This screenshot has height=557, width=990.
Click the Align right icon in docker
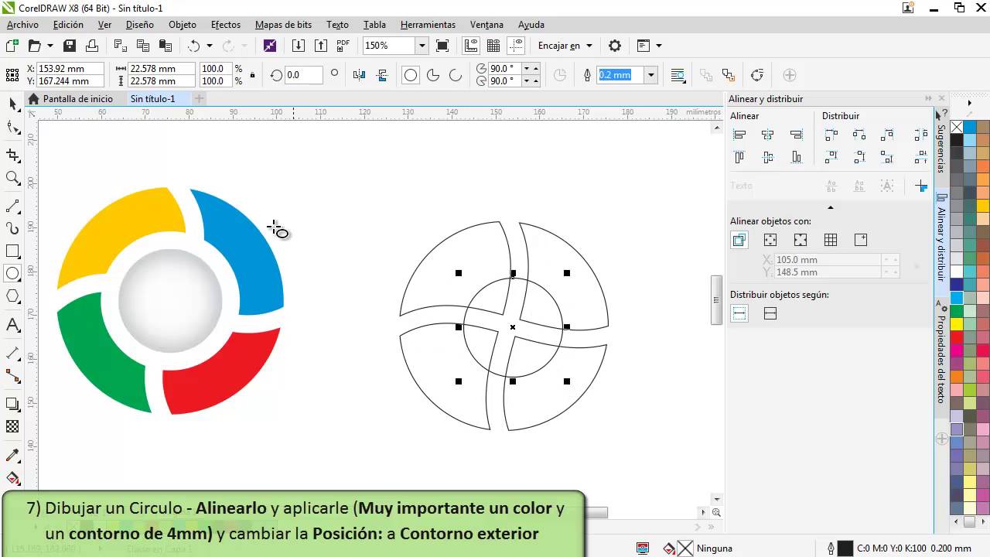(x=796, y=135)
